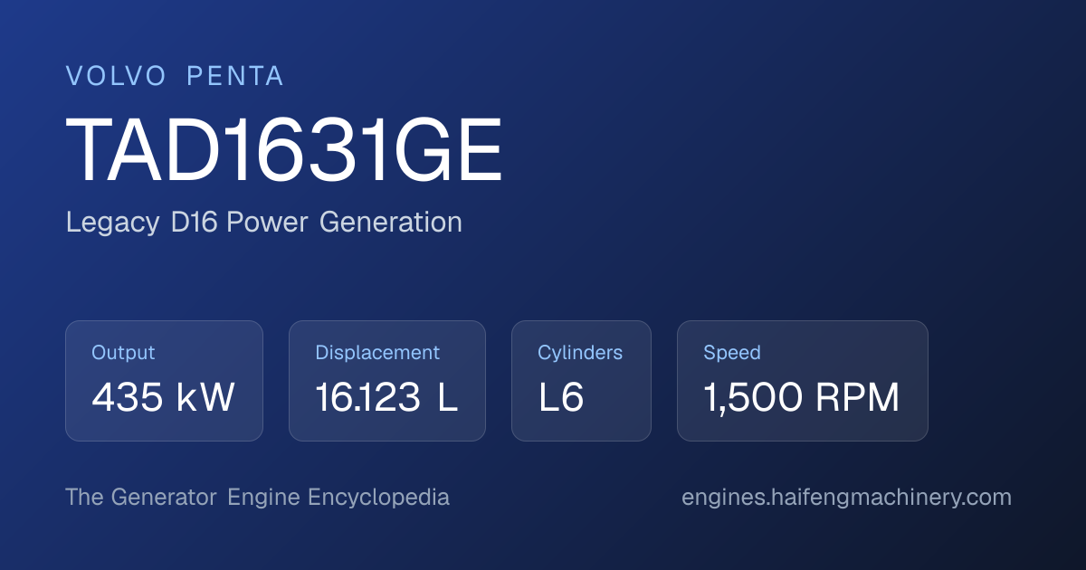Select the L6 cylinders value
This screenshot has width=1086, height=570.
[561, 398]
